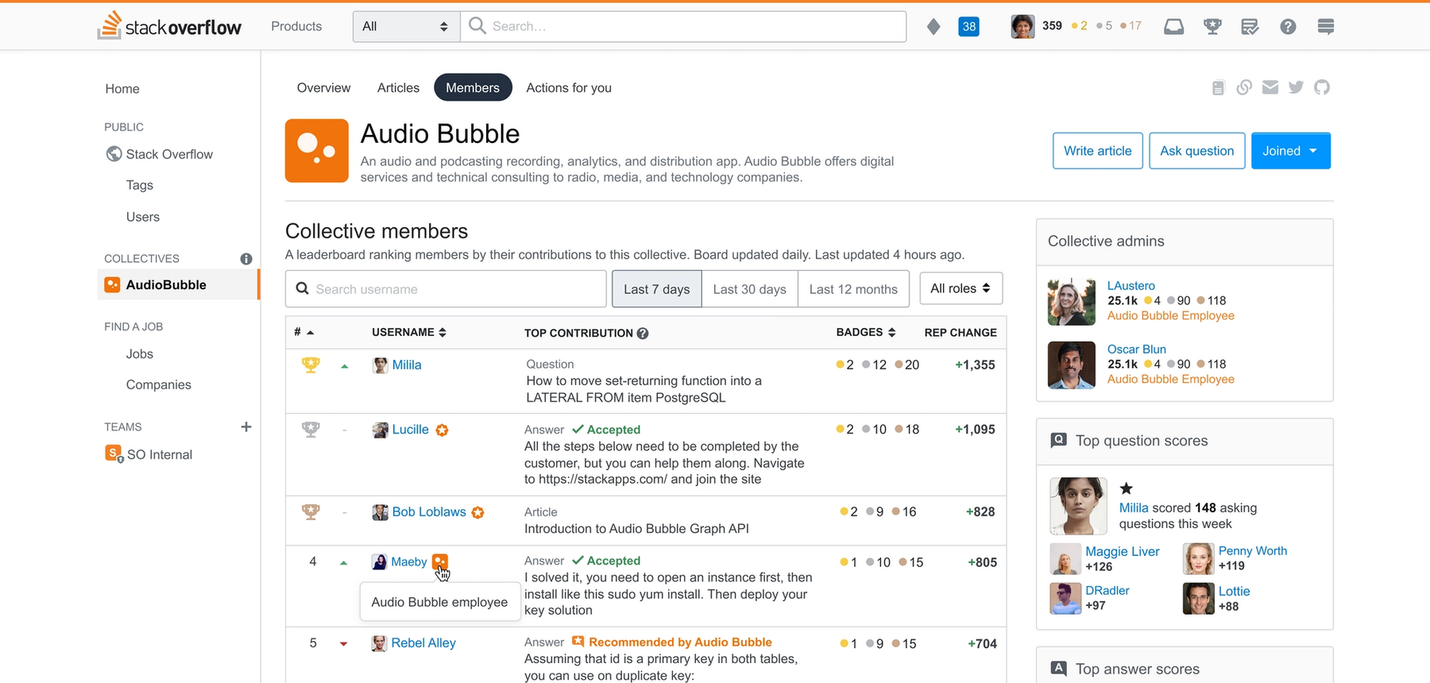Image resolution: width=1430 pixels, height=683 pixels.
Task: Open Tags in sidebar
Action: pyautogui.click(x=140, y=185)
